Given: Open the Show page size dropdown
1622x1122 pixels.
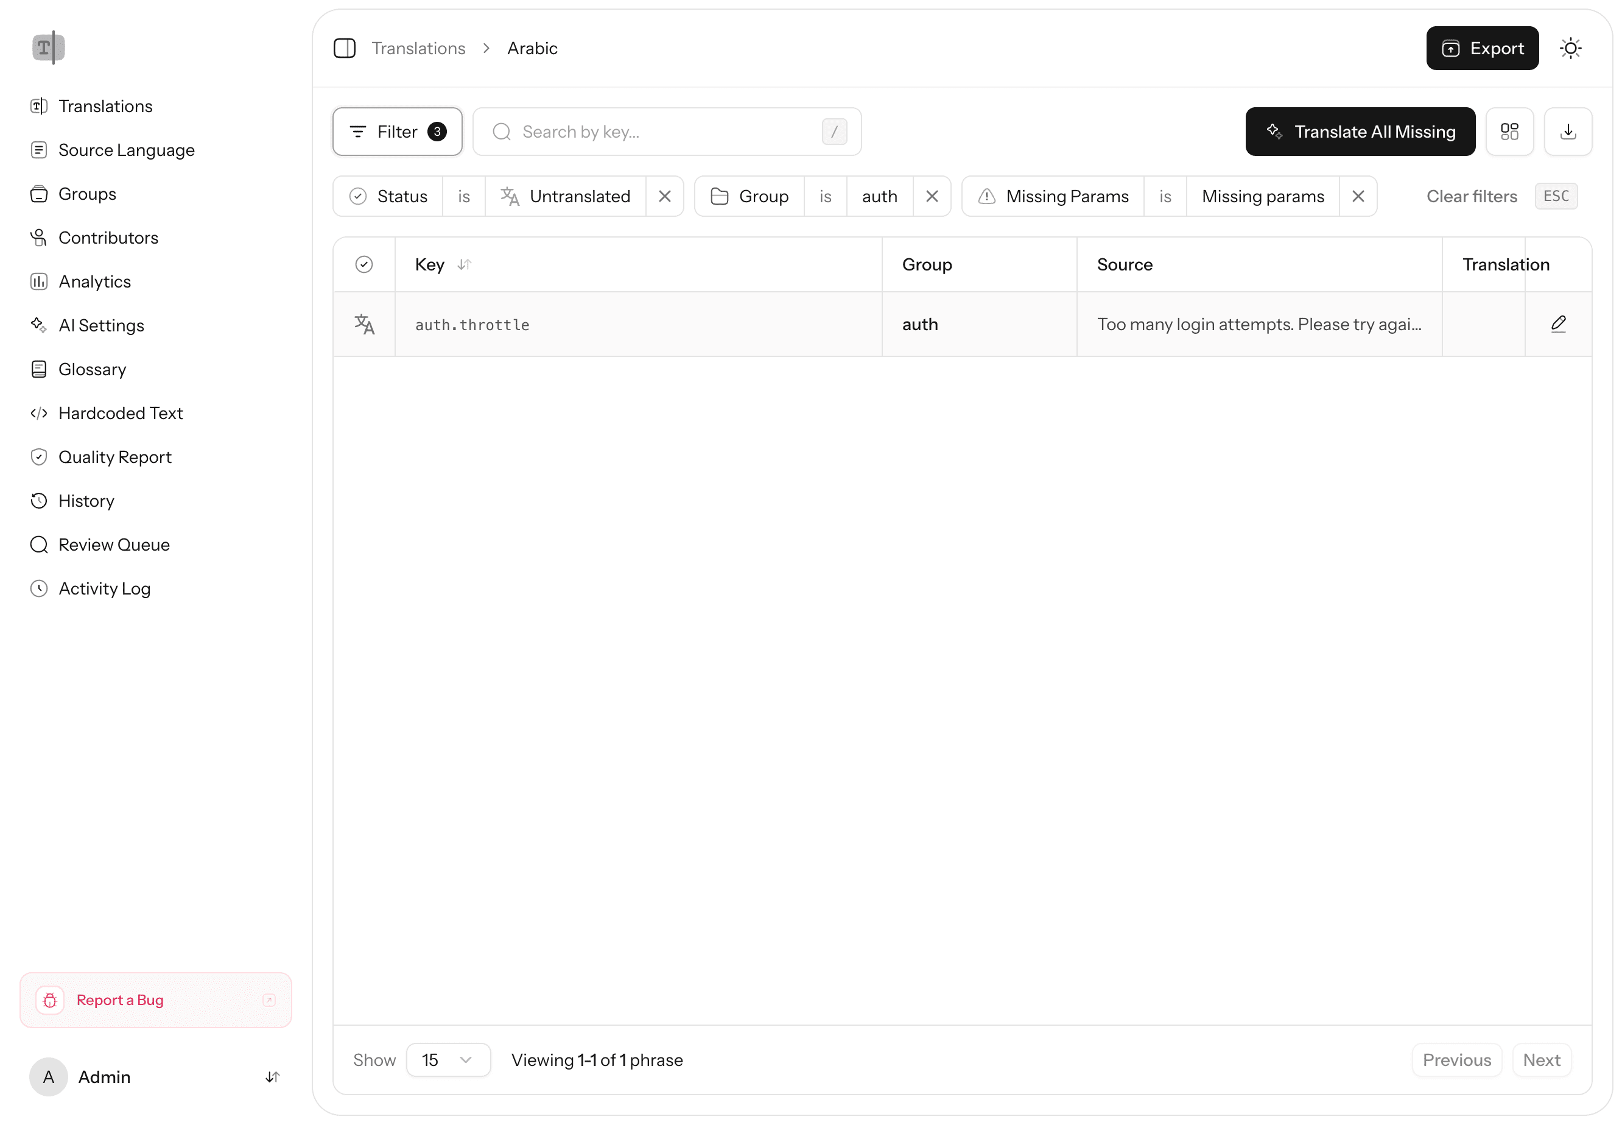Looking at the screenshot, I should [448, 1059].
